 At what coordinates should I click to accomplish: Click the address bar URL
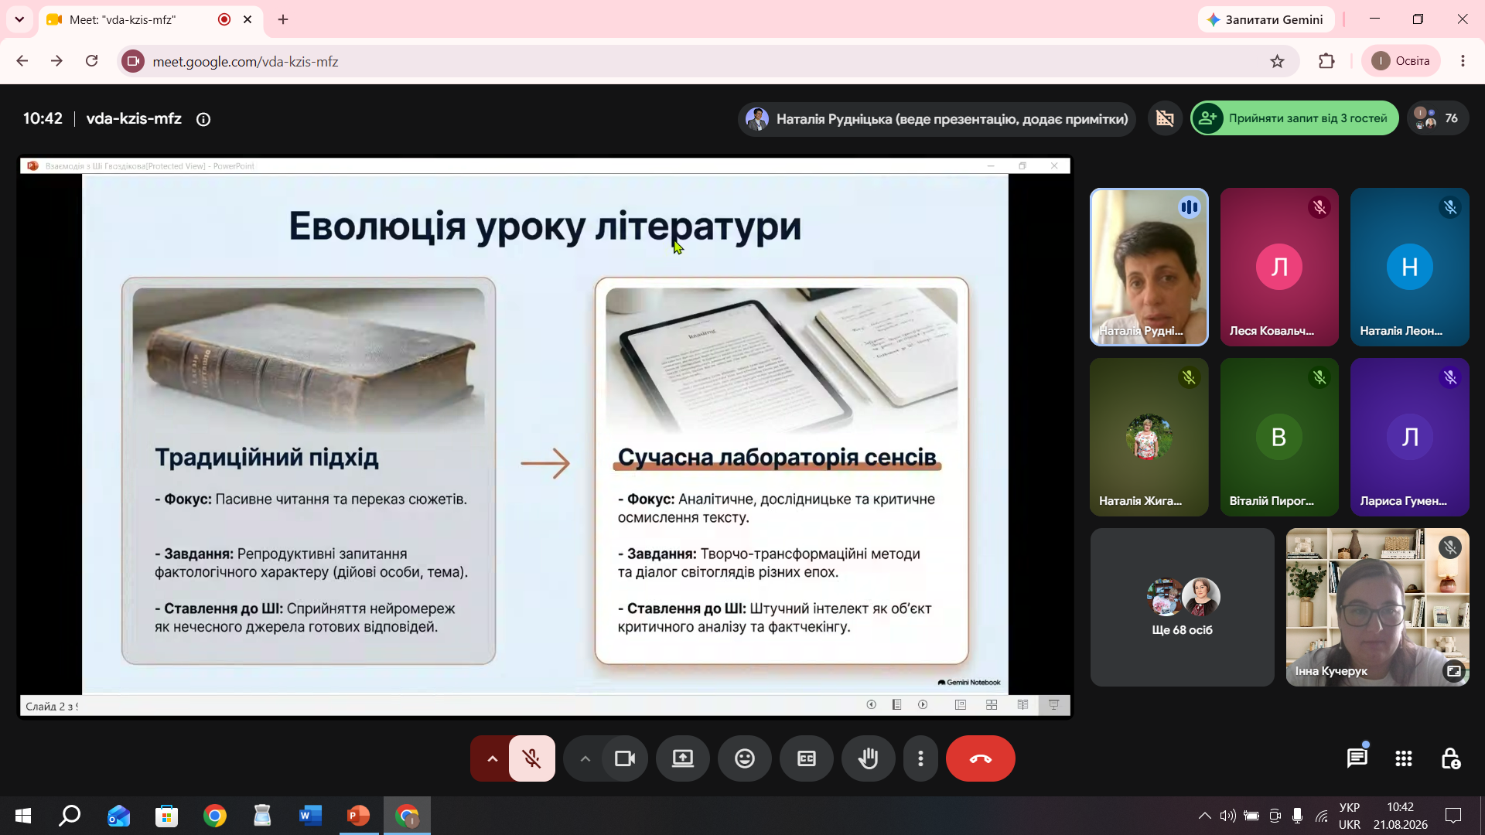(245, 61)
